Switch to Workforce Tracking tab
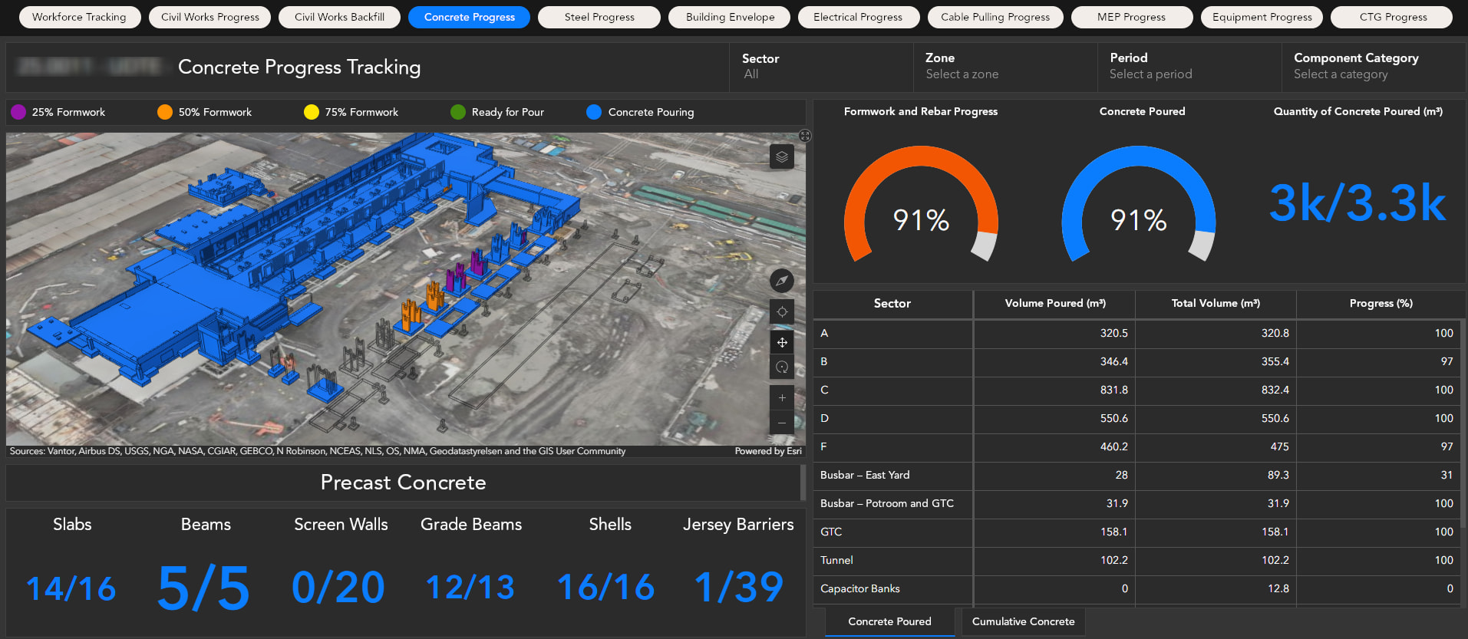Viewport: 1468px width, 639px height. (79, 17)
